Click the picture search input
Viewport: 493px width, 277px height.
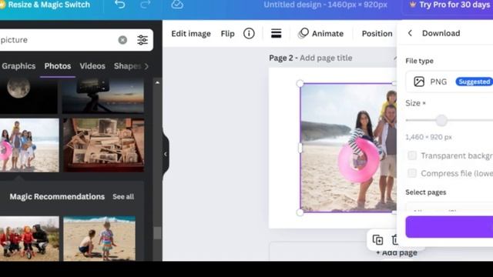[x=56, y=40]
